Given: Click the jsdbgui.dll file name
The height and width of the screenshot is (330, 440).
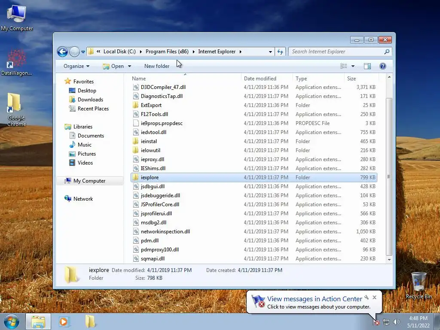Looking at the screenshot, I should [153, 186].
